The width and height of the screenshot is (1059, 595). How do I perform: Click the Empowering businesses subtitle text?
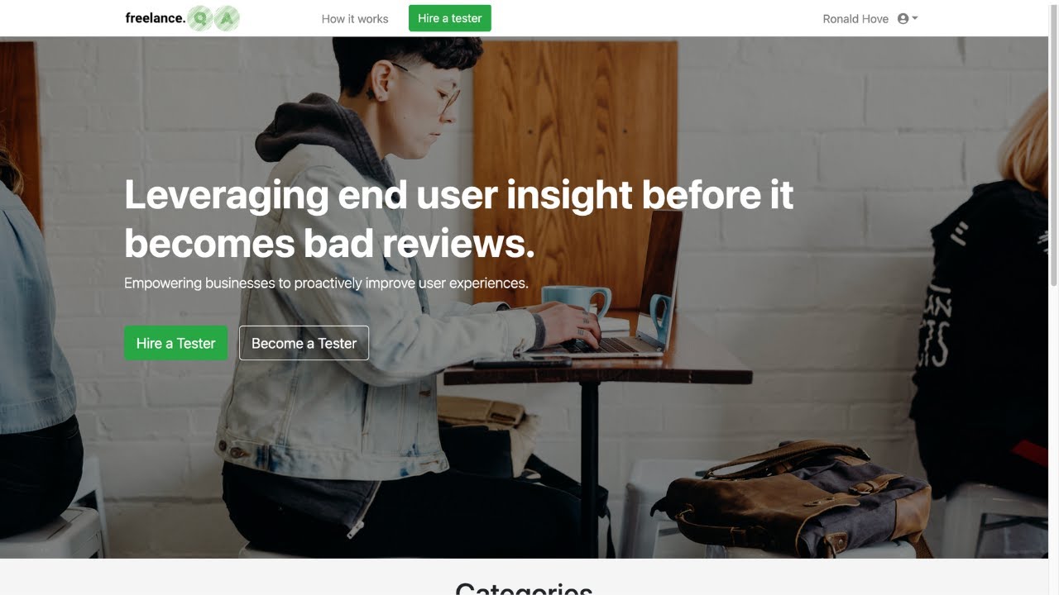[x=326, y=283]
